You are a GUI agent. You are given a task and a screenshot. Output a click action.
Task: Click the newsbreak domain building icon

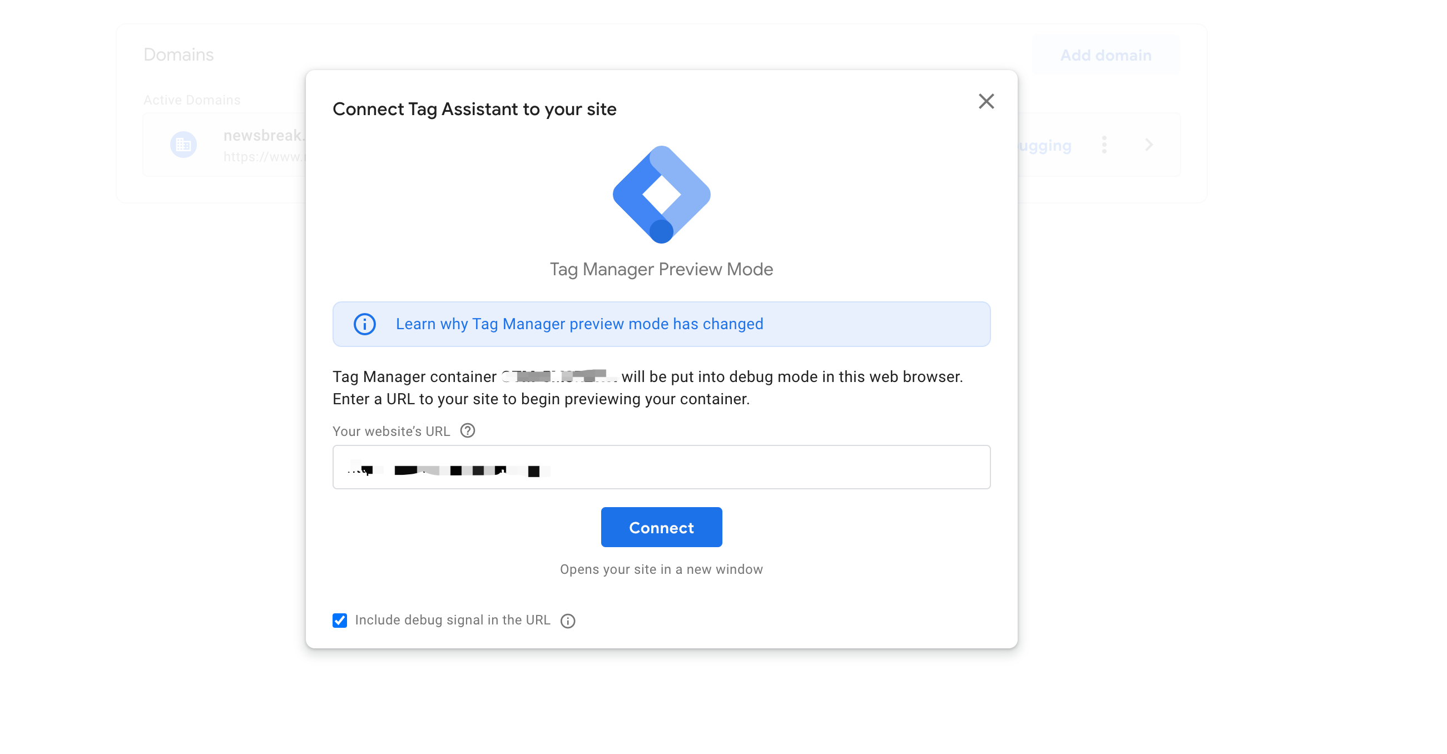click(x=183, y=145)
